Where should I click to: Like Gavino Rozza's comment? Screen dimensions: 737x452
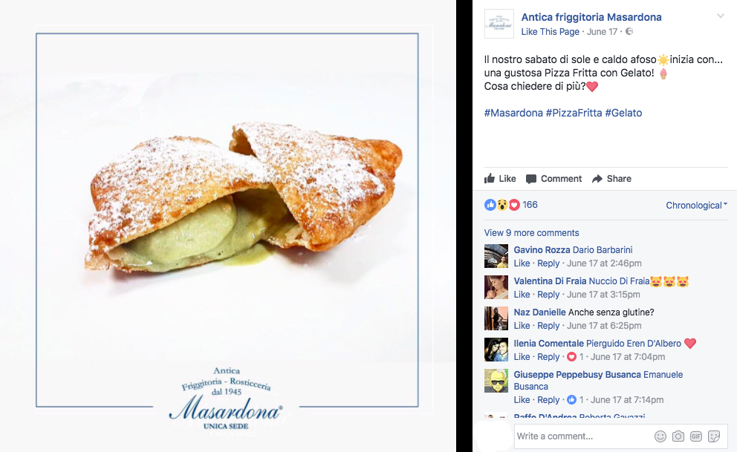pos(522,263)
